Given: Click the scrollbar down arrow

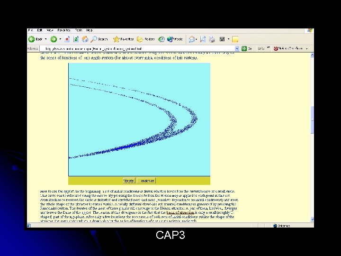Looking at the screenshot, I should coord(312,219).
